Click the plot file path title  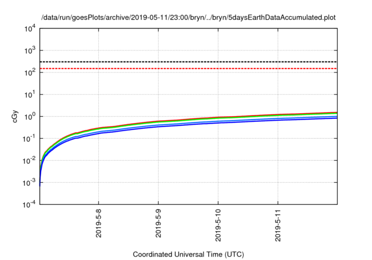(x=188, y=17)
